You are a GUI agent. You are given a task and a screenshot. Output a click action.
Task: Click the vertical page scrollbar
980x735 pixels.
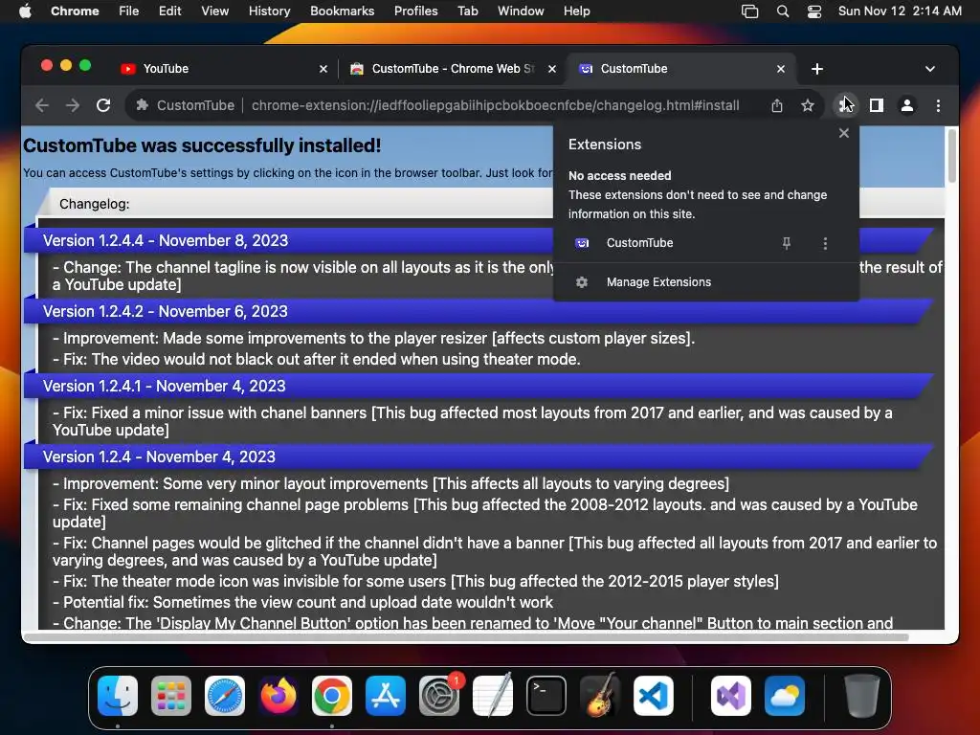point(952,156)
